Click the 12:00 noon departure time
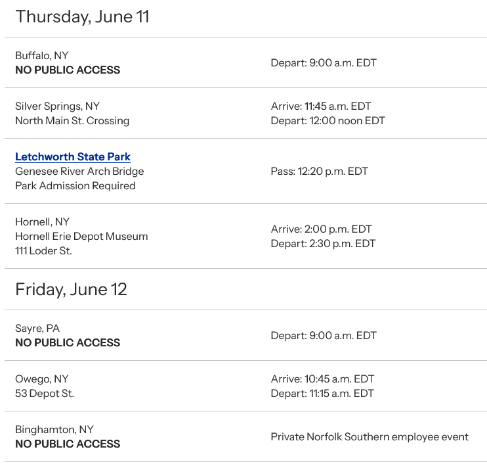 pyautogui.click(x=328, y=121)
